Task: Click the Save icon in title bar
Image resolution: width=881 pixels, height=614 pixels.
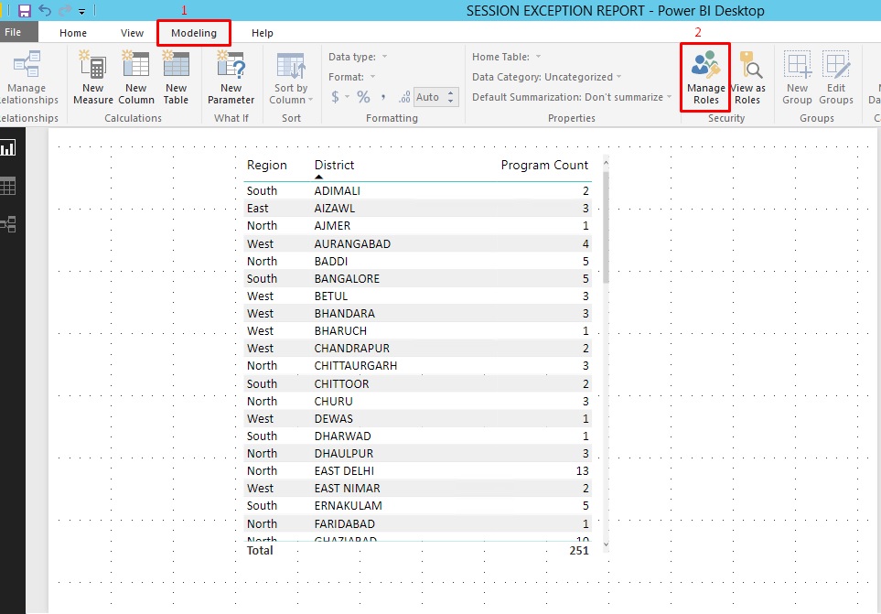Action: point(24,11)
